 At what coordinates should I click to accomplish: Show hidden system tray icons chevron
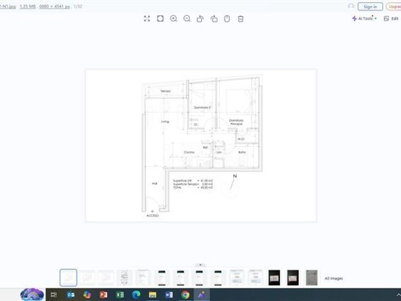(398, 295)
